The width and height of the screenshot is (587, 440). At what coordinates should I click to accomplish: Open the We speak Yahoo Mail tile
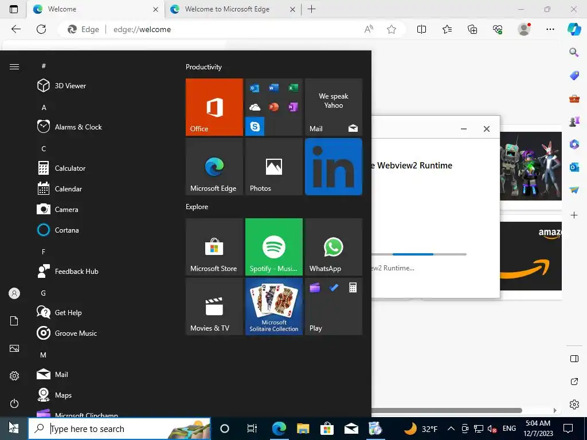tap(334, 107)
